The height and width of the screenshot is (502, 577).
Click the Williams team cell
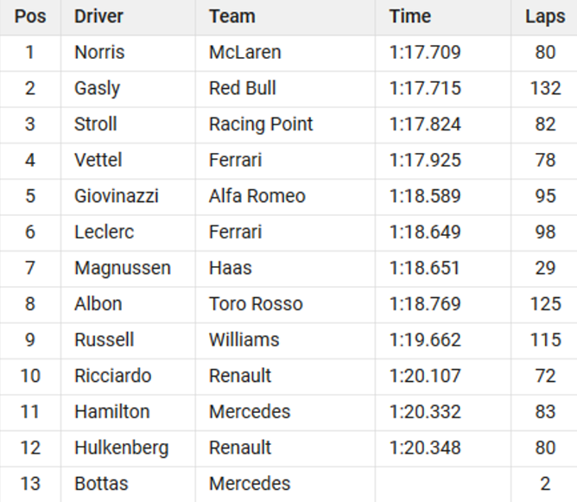click(244, 340)
